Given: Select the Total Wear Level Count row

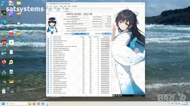Looking at the screenshot, I should coord(78,72).
